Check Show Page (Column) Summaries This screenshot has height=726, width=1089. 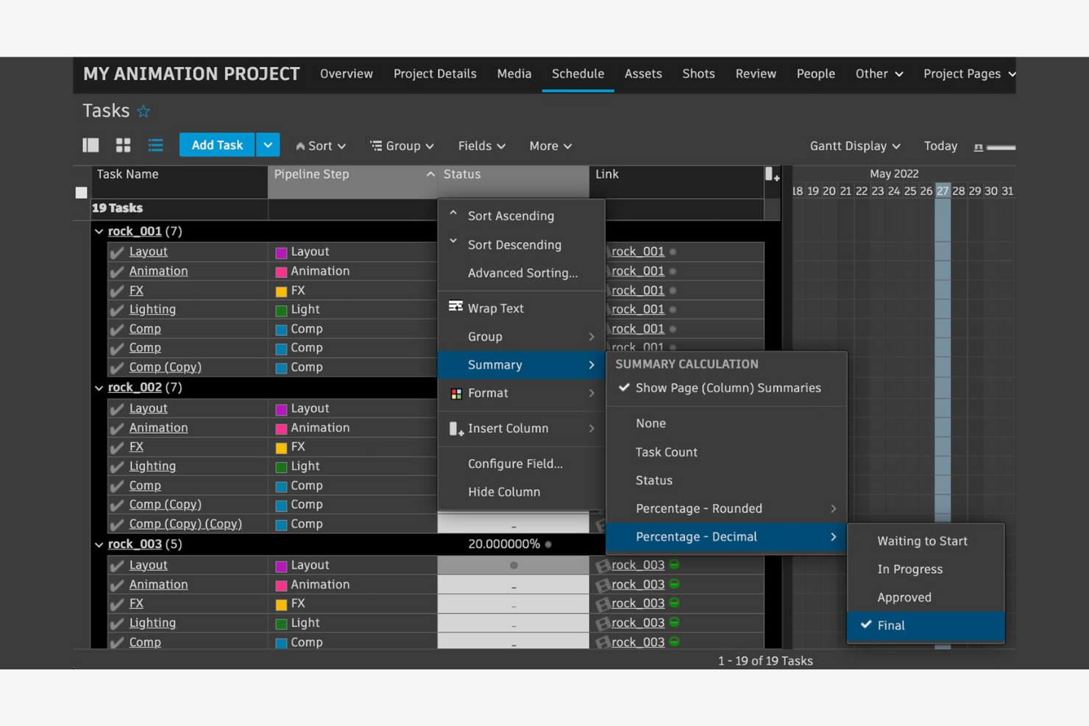[728, 388]
